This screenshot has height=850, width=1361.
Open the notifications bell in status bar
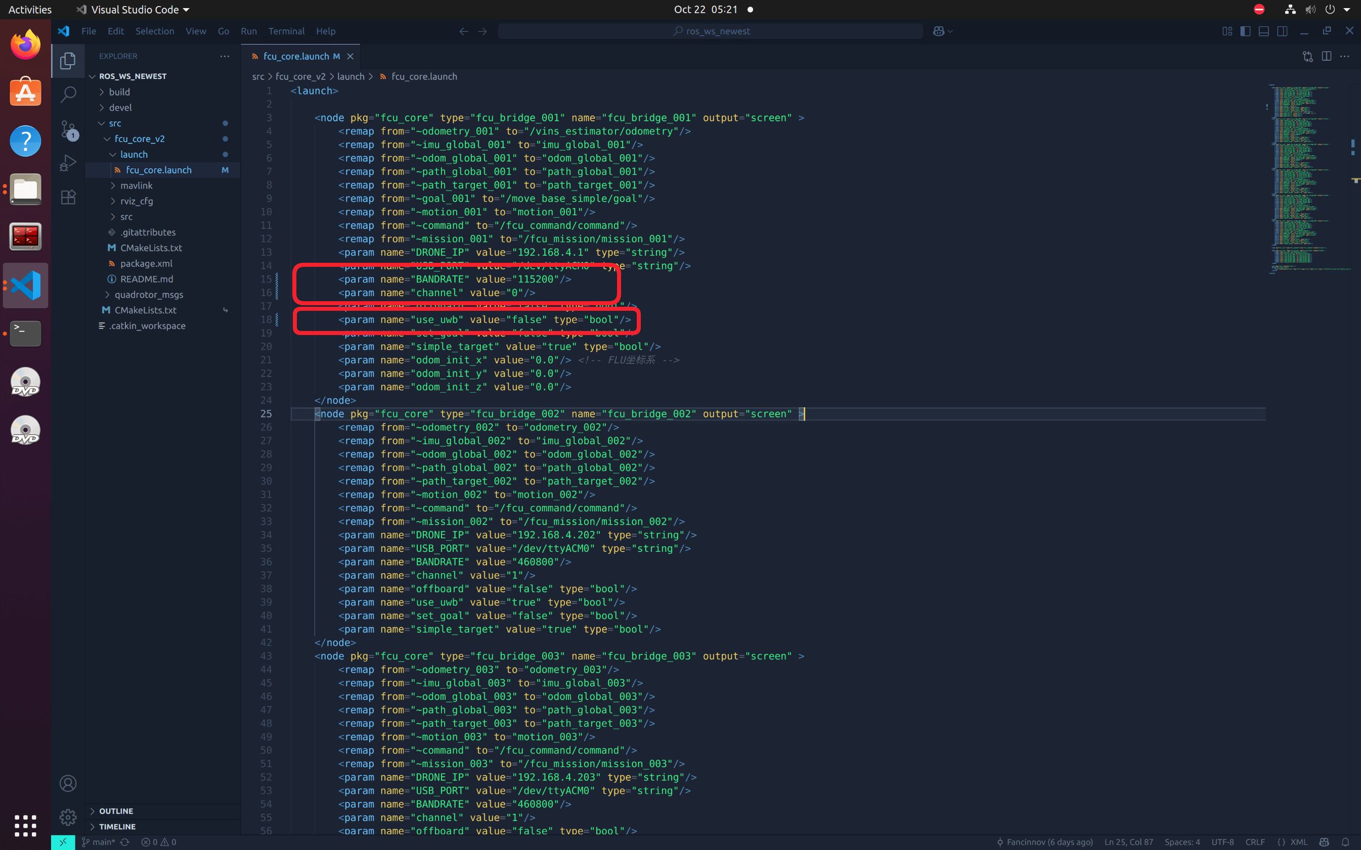(1345, 841)
